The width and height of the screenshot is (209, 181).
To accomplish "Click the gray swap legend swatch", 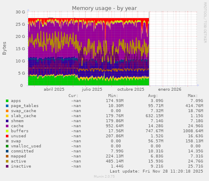I will coord(7,141).
